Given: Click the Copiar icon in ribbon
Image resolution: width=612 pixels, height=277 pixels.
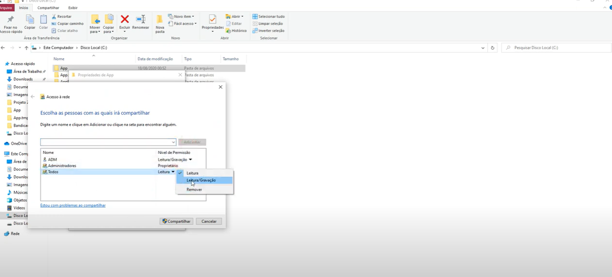Looking at the screenshot, I should pos(30,20).
